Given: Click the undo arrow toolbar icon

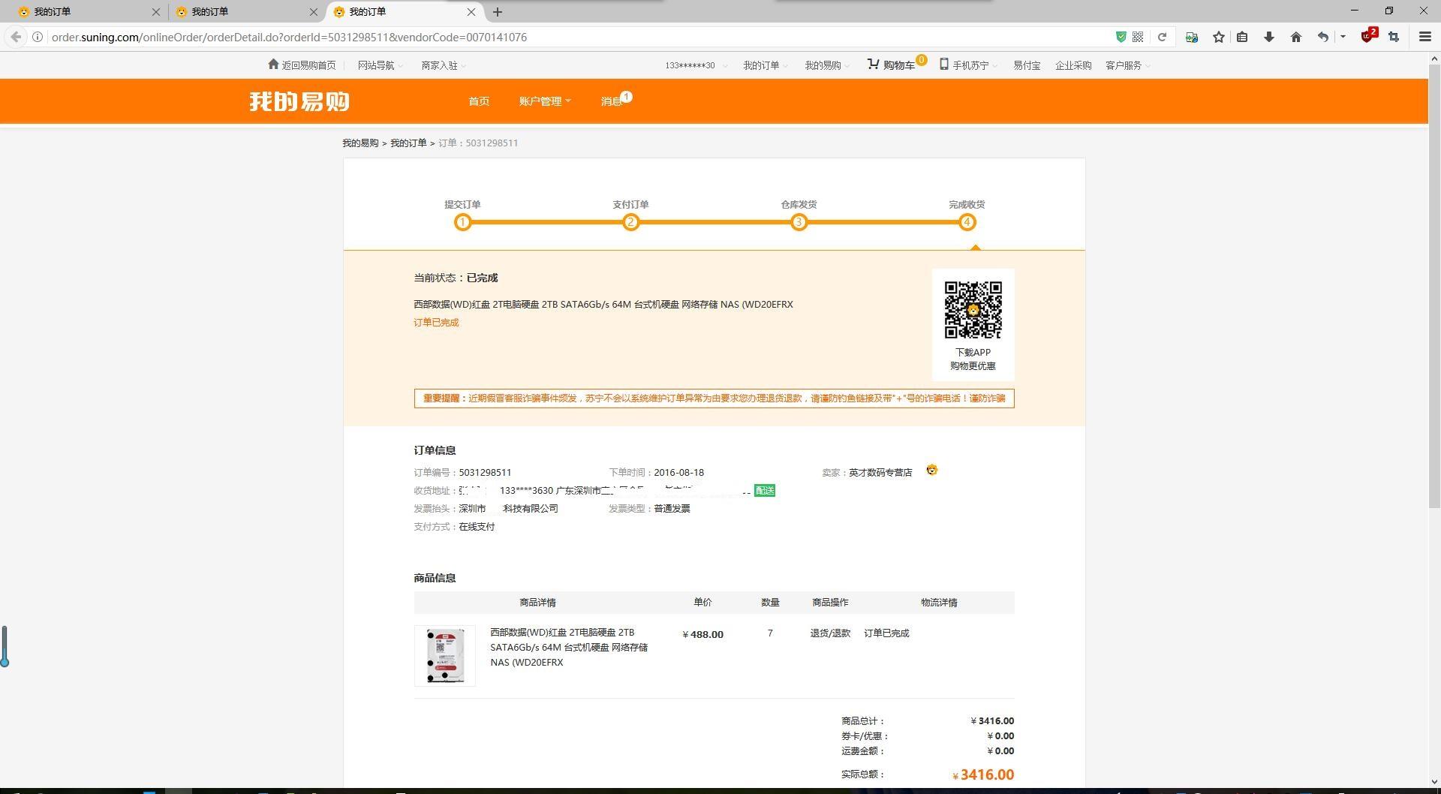Looking at the screenshot, I should [x=1322, y=37].
